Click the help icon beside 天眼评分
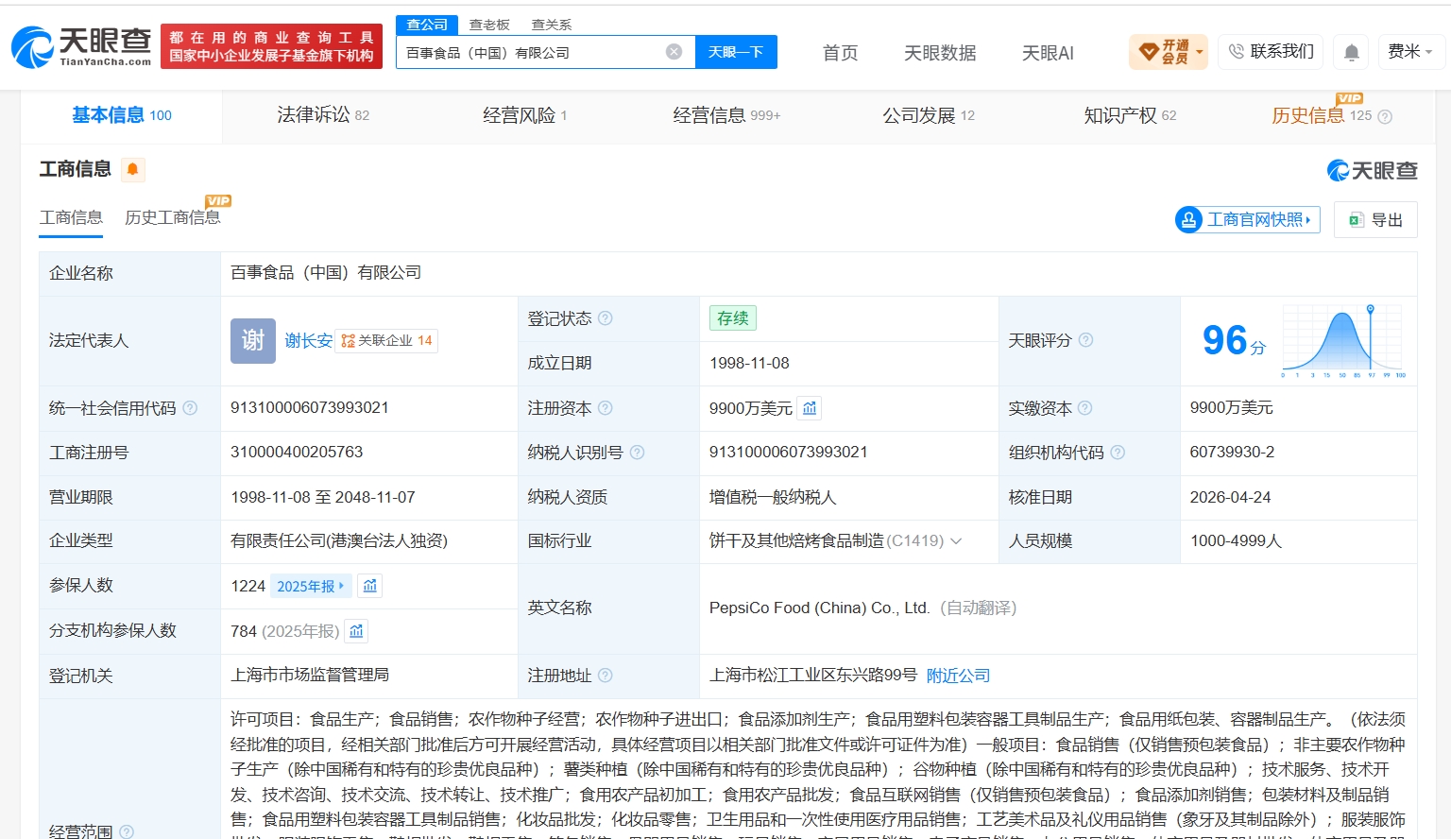1451x839 pixels. (1085, 340)
